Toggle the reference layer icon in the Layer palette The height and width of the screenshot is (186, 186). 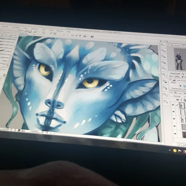pyautogui.click(x=181, y=100)
